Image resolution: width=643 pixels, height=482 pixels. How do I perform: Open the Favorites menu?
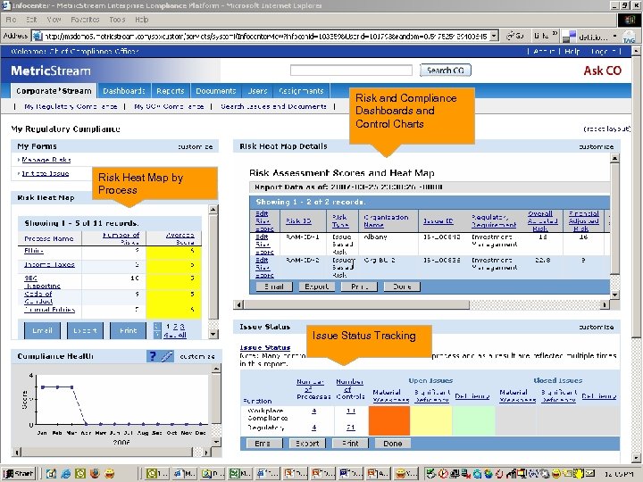pyautogui.click(x=85, y=20)
